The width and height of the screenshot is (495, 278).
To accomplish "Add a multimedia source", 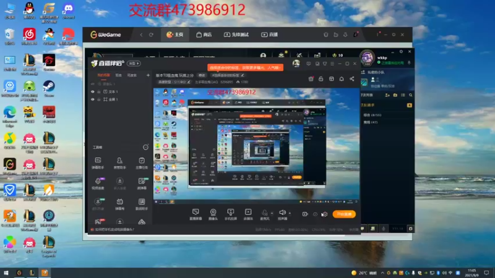I will [248, 214].
